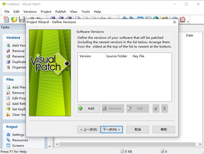
Task: Click the Organize versions task
Action: click(x=16, y=67)
